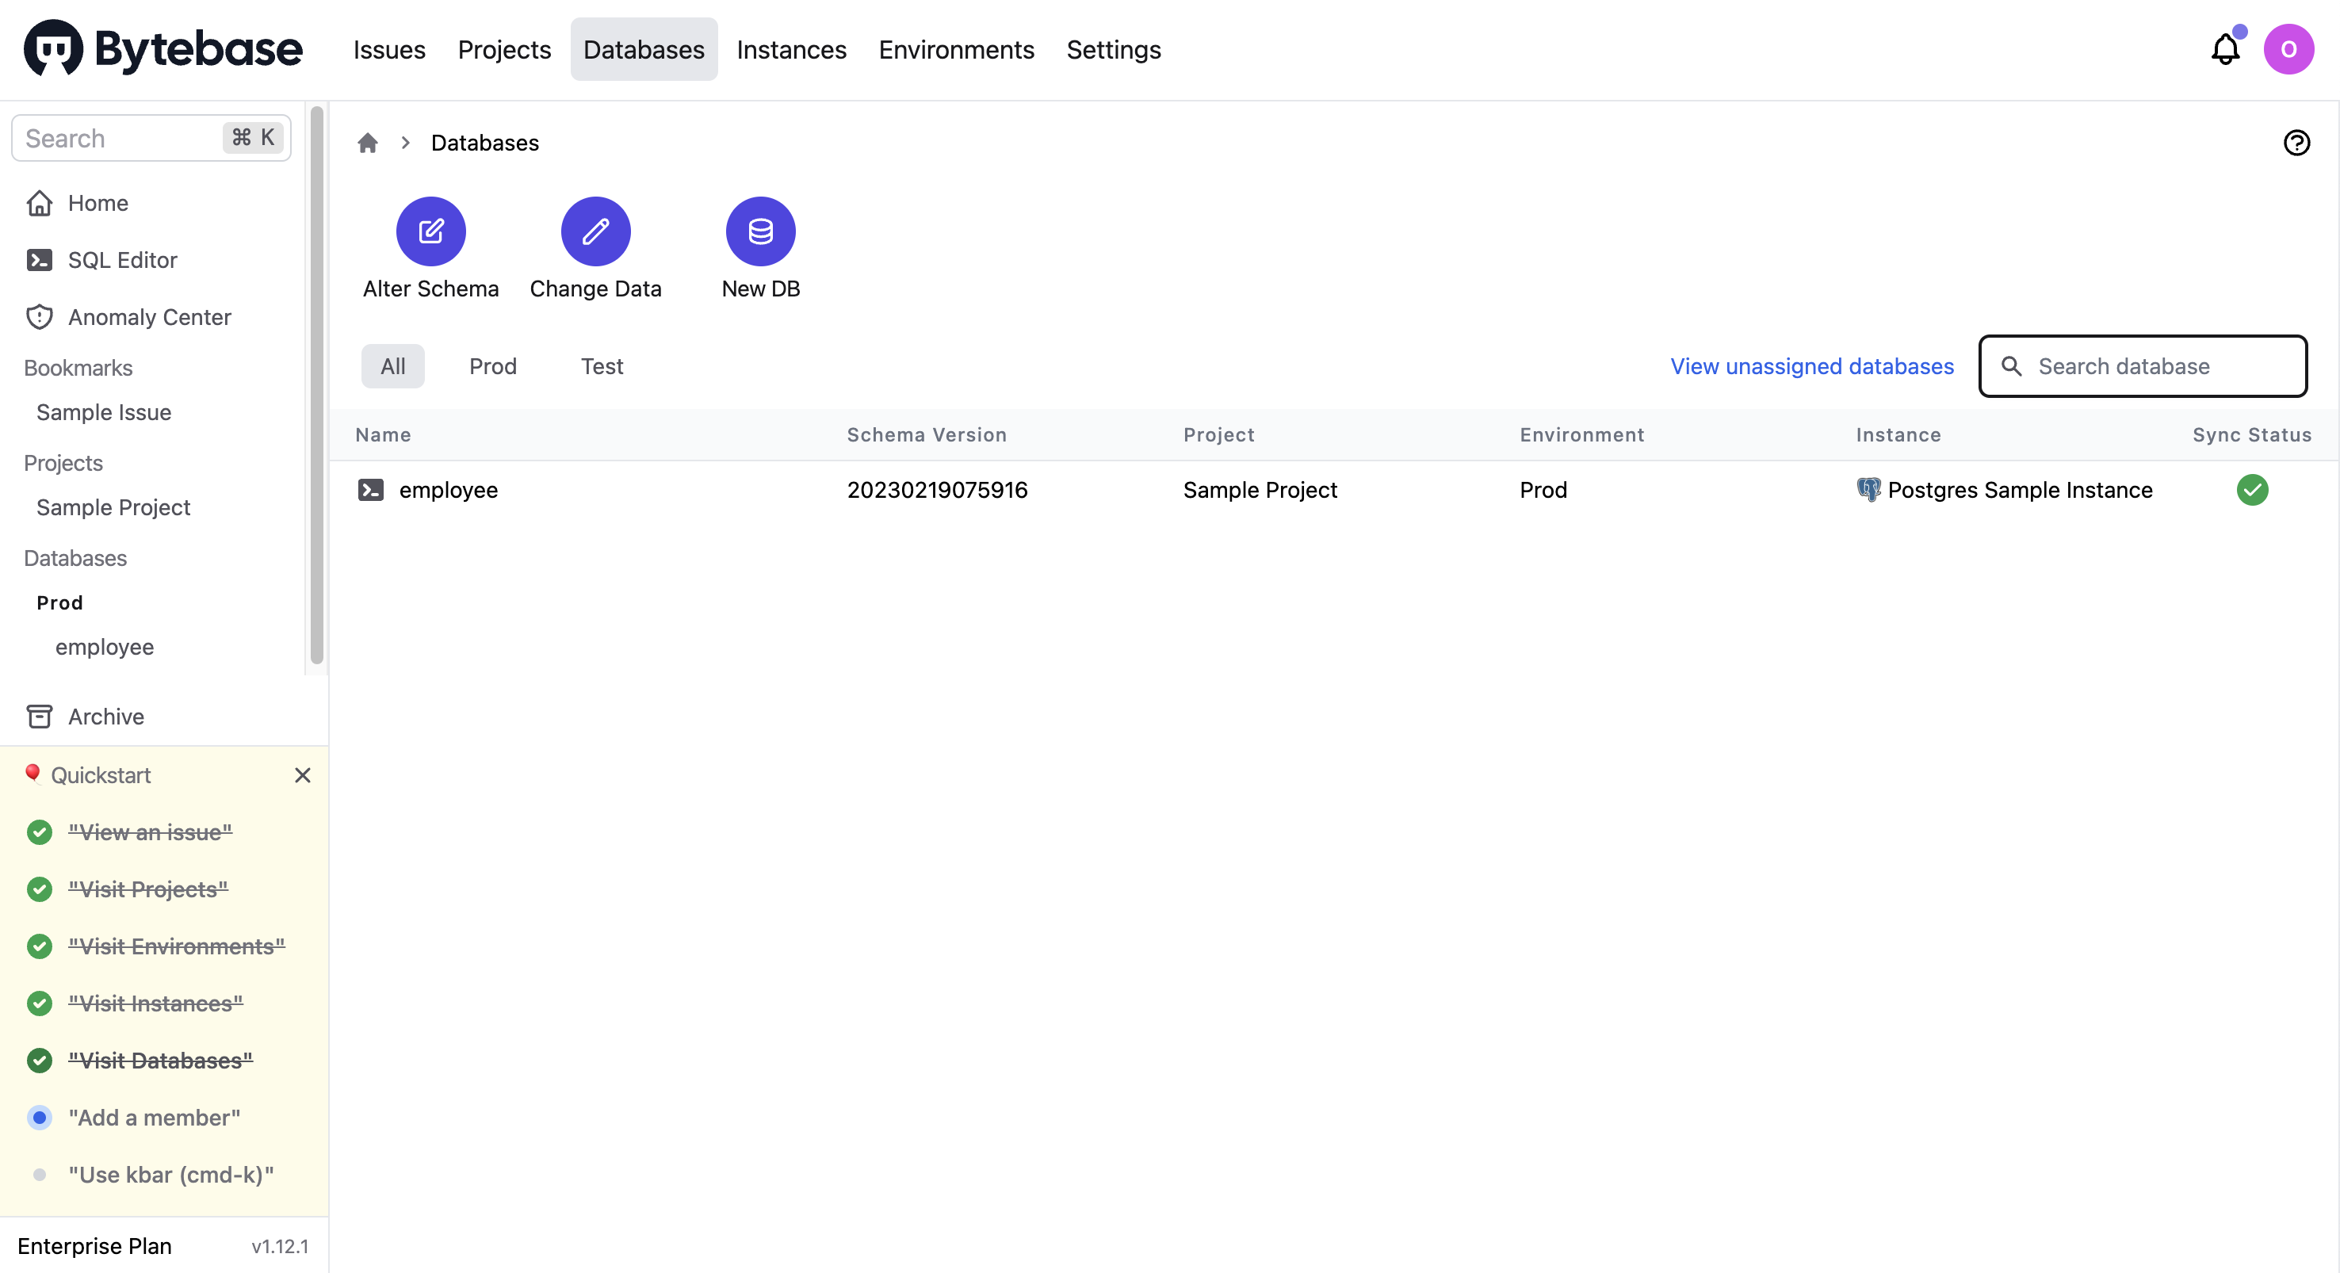This screenshot has width=2340, height=1273.
Task: Open the Anomaly Center
Action: (149, 316)
